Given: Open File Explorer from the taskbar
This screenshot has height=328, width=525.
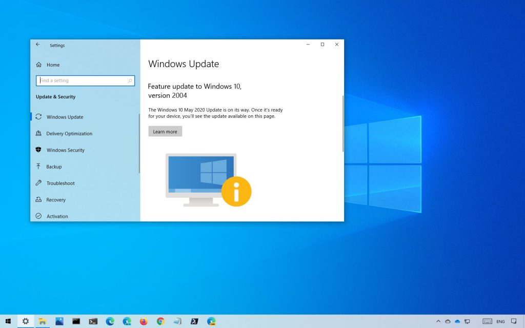Looking at the screenshot, I should (x=43, y=321).
